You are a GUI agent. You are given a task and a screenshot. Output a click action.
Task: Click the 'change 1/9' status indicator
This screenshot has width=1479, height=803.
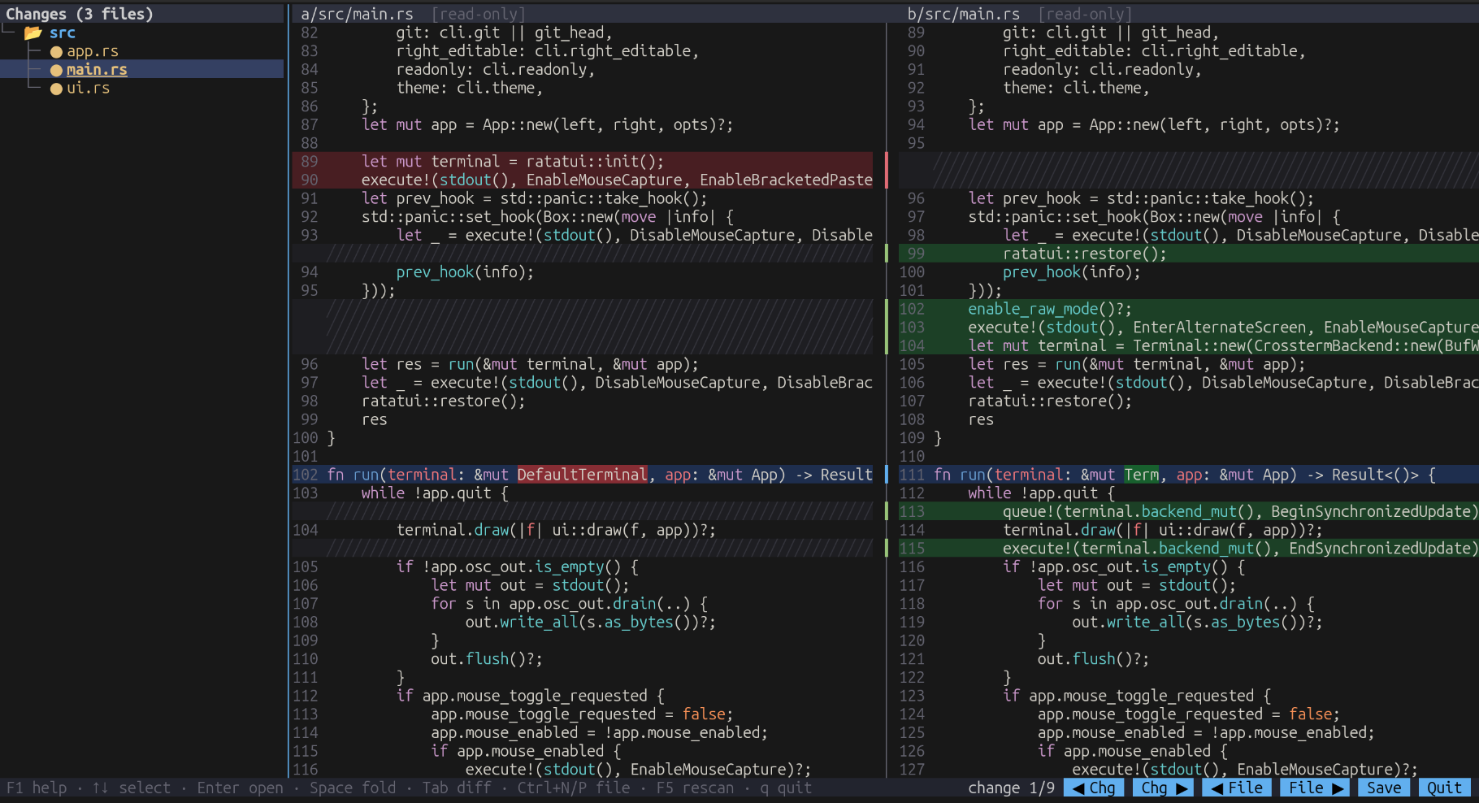(x=1011, y=788)
